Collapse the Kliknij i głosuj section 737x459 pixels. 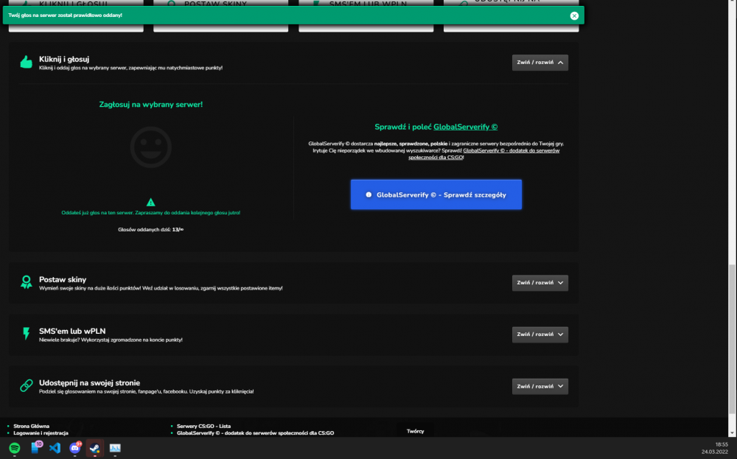tap(539, 63)
